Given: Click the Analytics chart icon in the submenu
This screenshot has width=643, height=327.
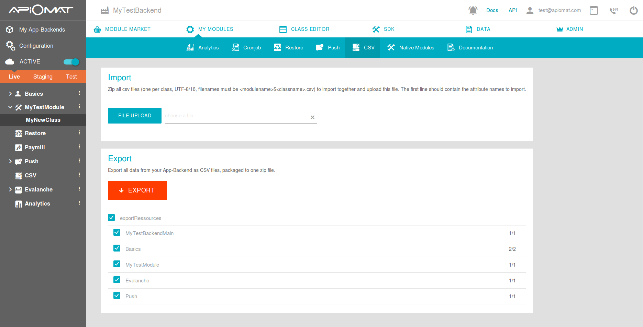Looking at the screenshot, I should [190, 47].
